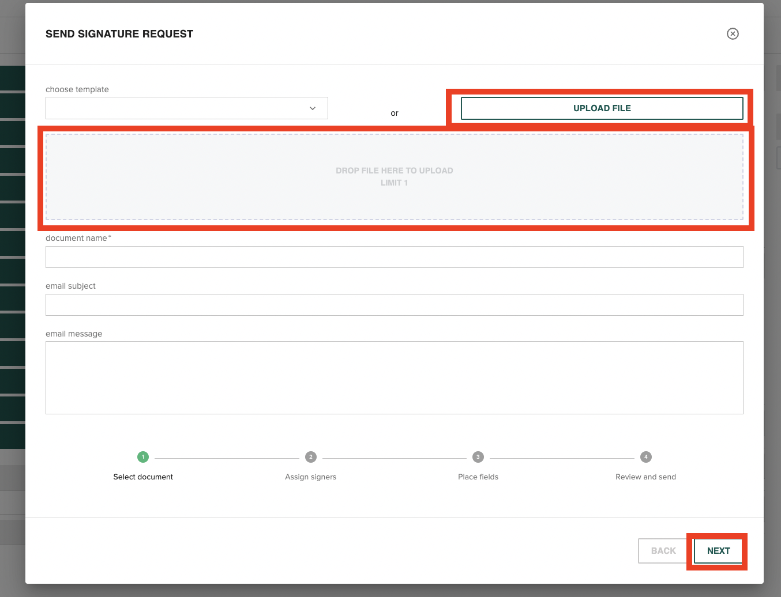
Task: Focus the document name input field
Action: click(x=395, y=256)
